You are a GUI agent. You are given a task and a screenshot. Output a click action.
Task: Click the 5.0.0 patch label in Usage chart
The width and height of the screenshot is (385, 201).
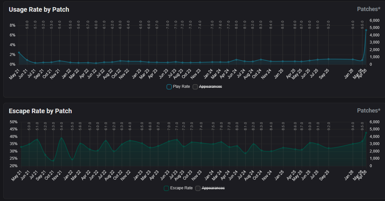pyautogui.click(x=27, y=25)
